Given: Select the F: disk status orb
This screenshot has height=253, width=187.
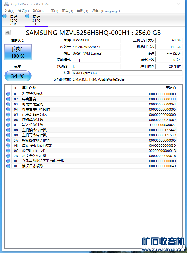Looking at the screenshot, I should [27, 16].
